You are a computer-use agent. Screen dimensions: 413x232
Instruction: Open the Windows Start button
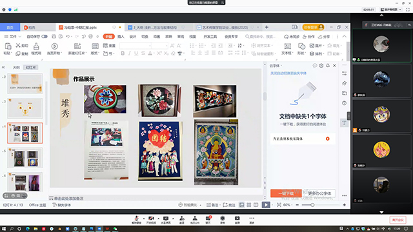click(4, 229)
